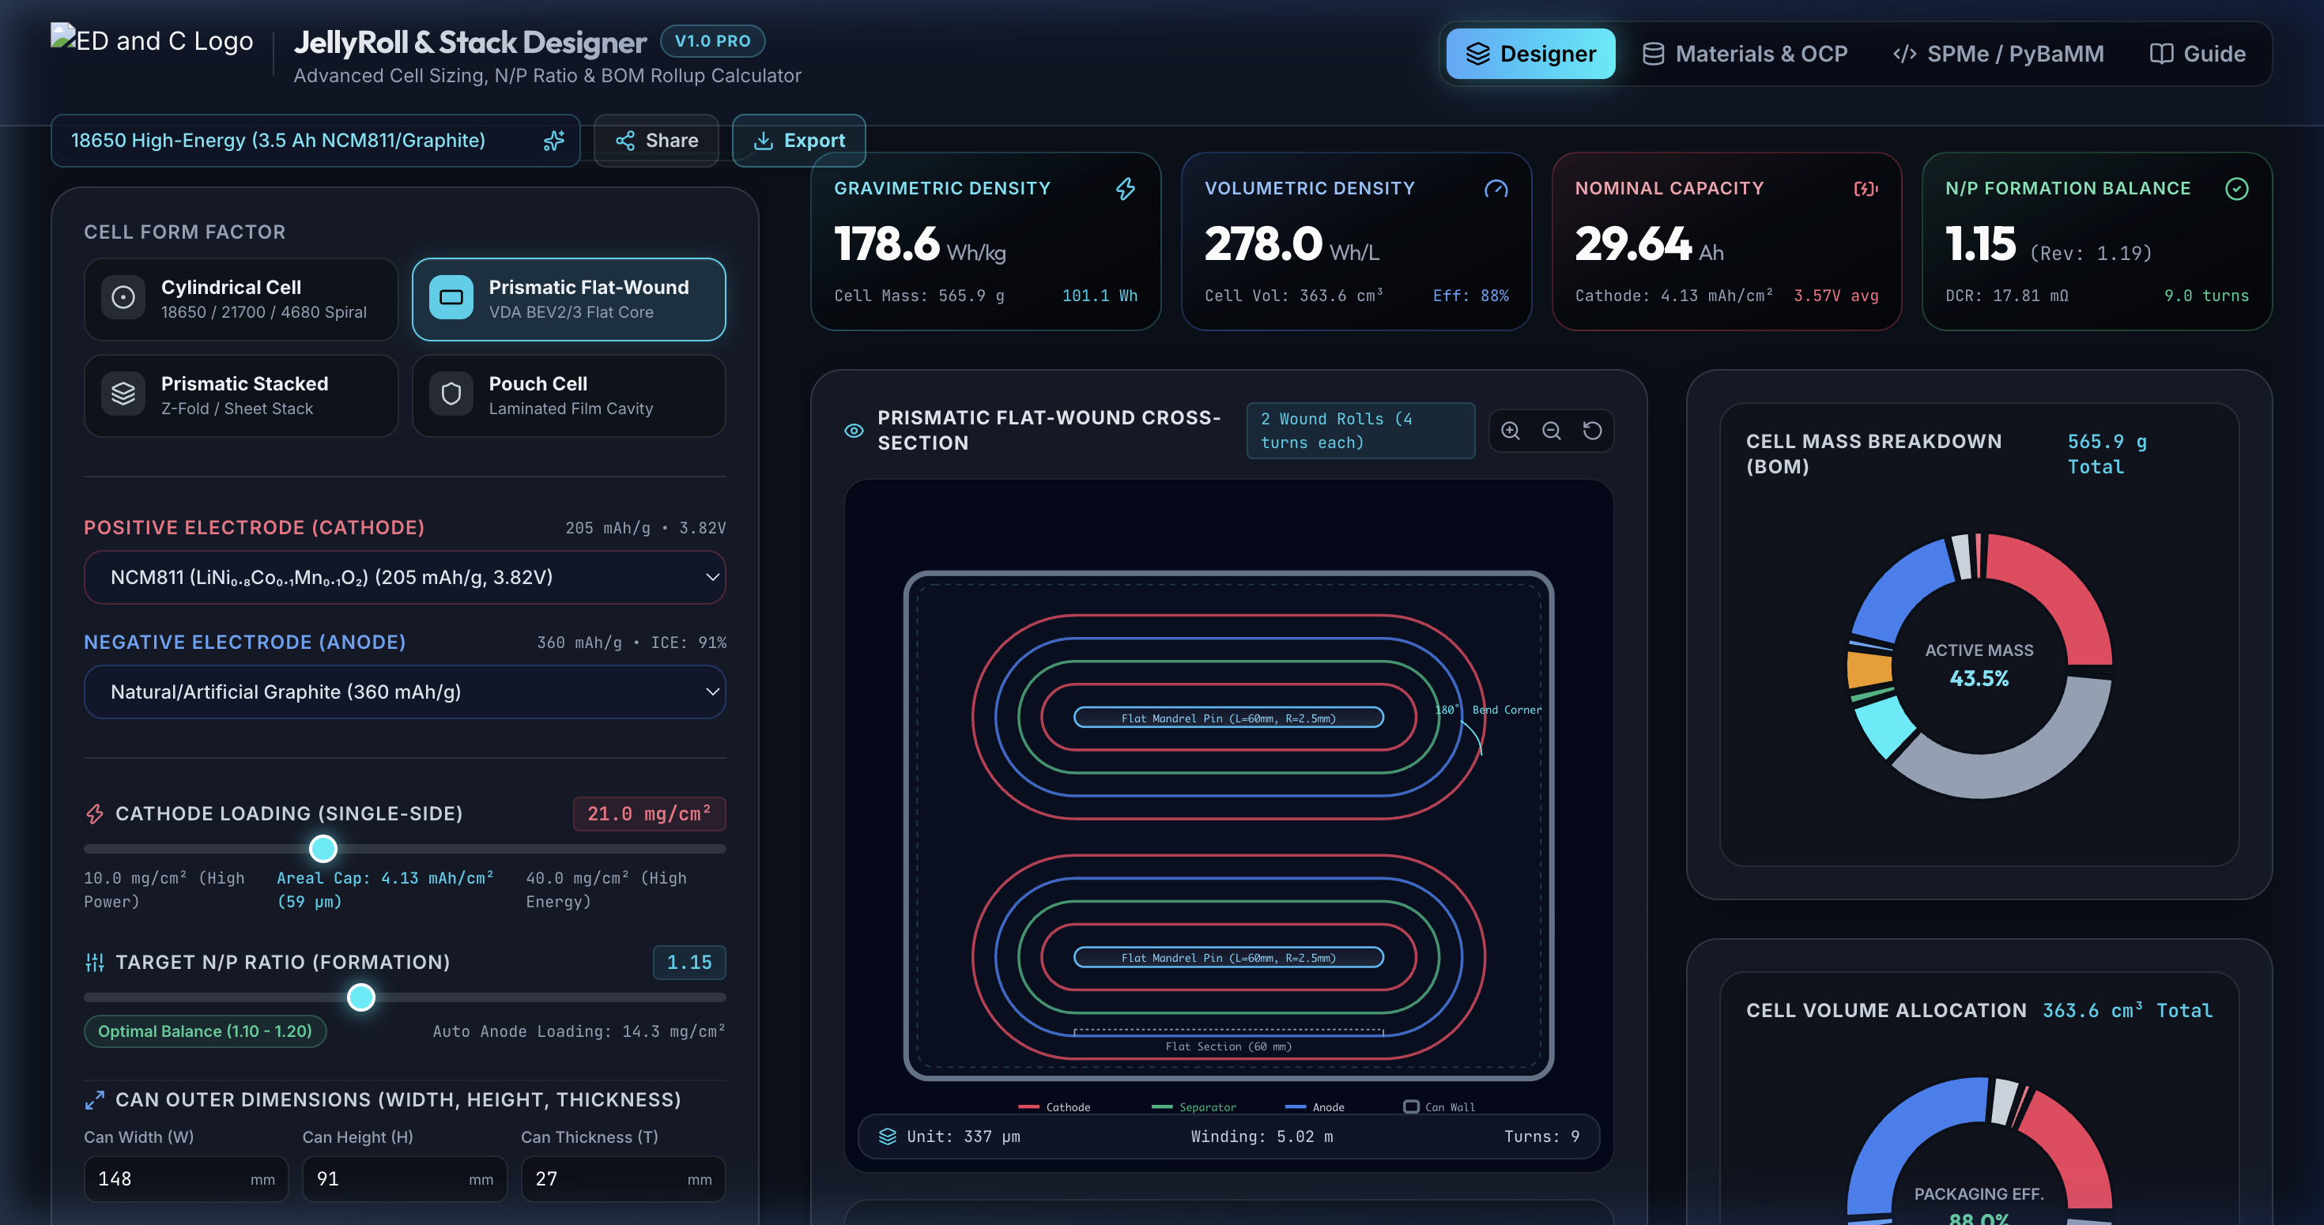Click the Can Height input field
Image resolution: width=2324 pixels, height=1225 pixels.
404,1179
